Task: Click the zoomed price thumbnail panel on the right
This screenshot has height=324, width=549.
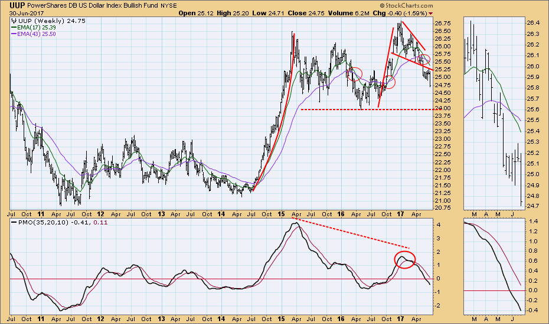Action: 494,113
